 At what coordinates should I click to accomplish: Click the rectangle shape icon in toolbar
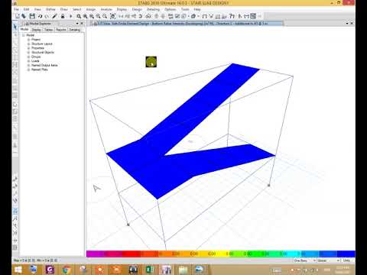point(204,16)
